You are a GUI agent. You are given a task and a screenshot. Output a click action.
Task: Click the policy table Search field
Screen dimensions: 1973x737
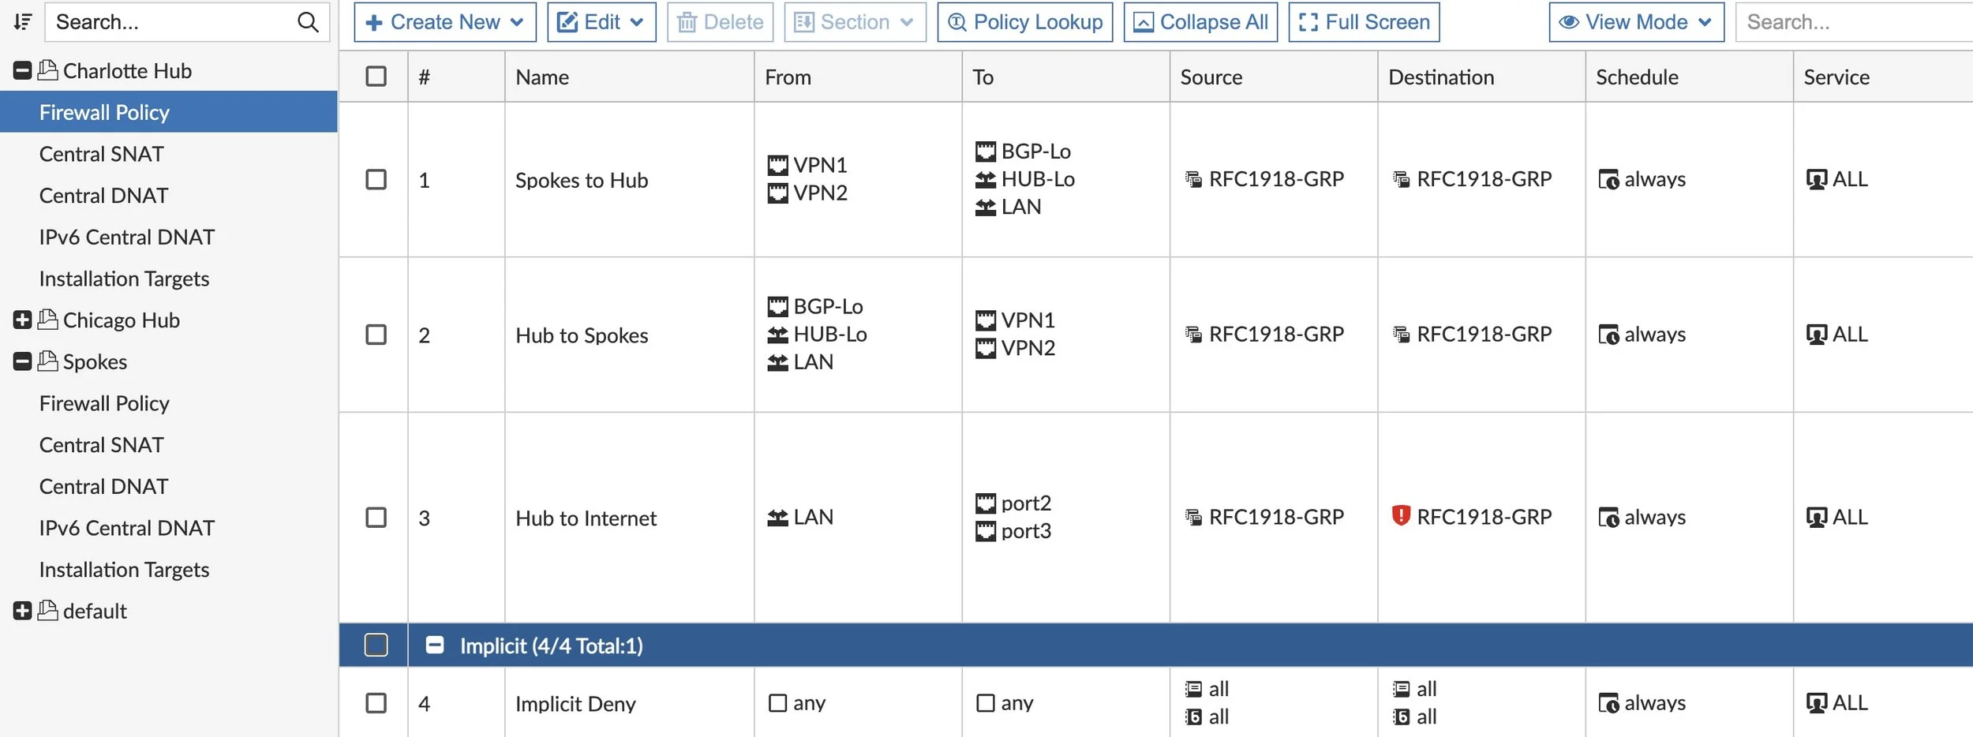point(1855,22)
